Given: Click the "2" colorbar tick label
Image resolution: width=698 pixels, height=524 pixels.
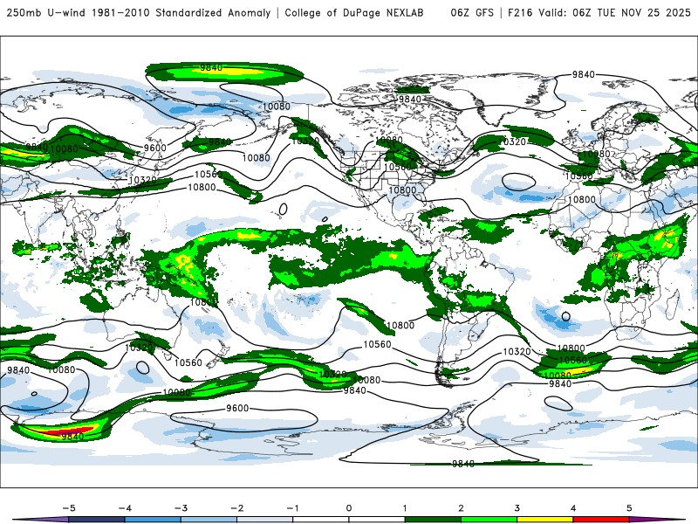Looking at the screenshot, I should click(x=462, y=508).
